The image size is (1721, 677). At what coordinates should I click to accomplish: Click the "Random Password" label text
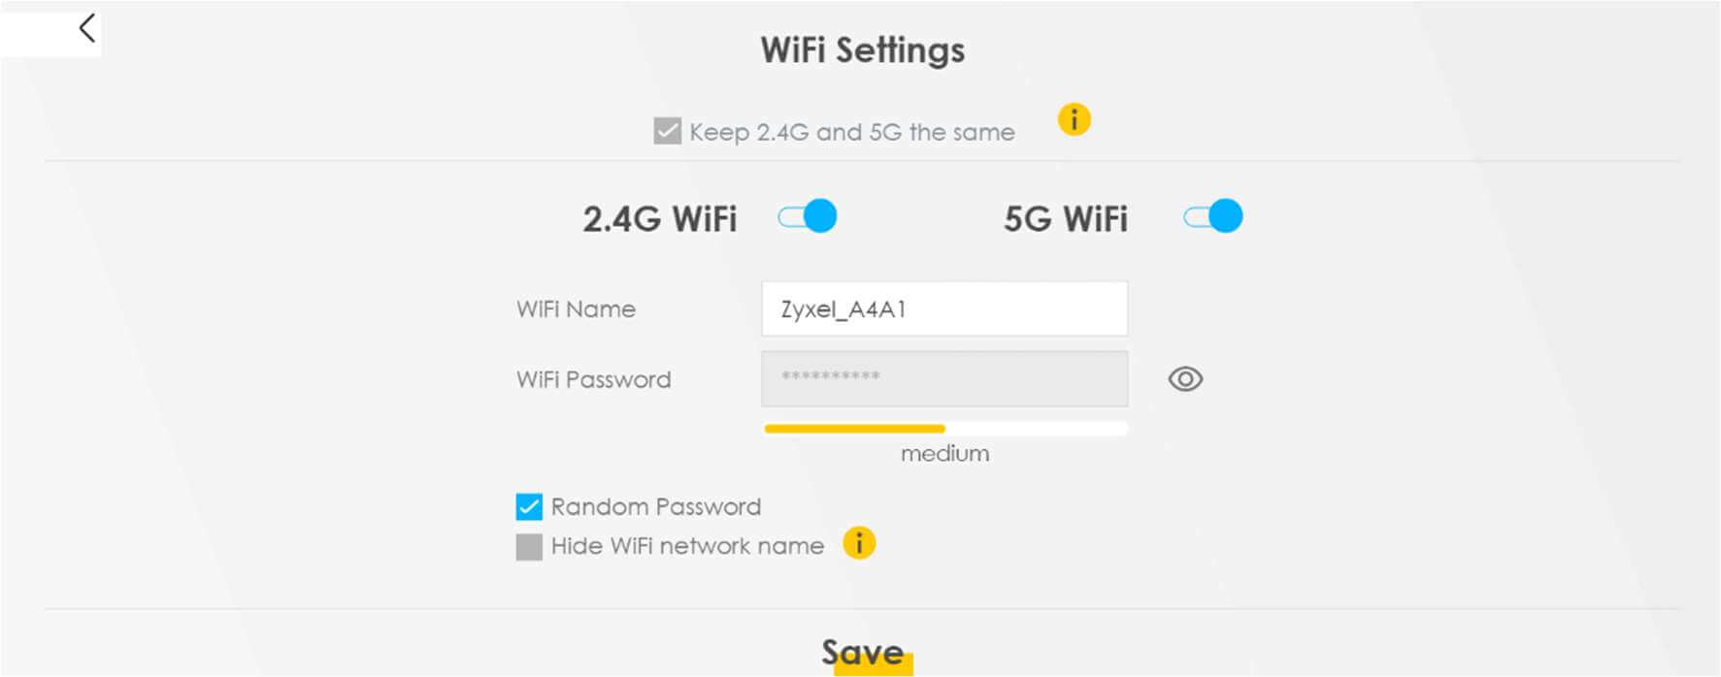tap(655, 507)
